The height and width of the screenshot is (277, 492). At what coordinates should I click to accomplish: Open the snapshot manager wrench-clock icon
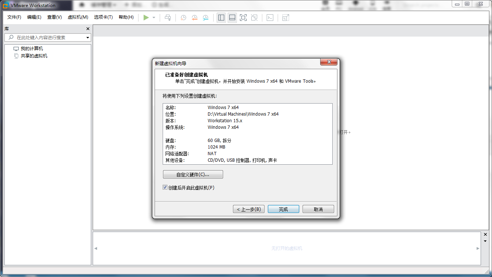[x=206, y=18]
